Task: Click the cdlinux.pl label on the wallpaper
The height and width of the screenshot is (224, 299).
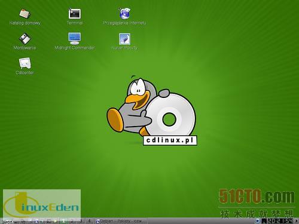Action: coord(170,140)
